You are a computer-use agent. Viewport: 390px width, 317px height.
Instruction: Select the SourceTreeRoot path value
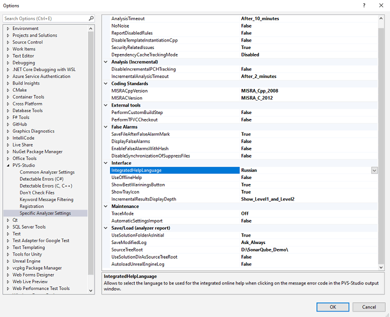[264, 249]
